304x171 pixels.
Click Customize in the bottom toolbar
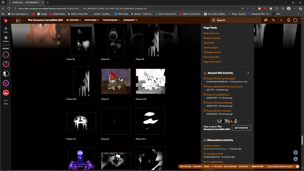tap(231, 167)
